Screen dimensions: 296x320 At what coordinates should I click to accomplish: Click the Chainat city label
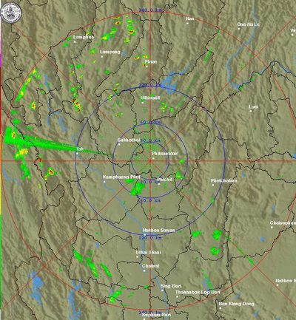coord(150,266)
